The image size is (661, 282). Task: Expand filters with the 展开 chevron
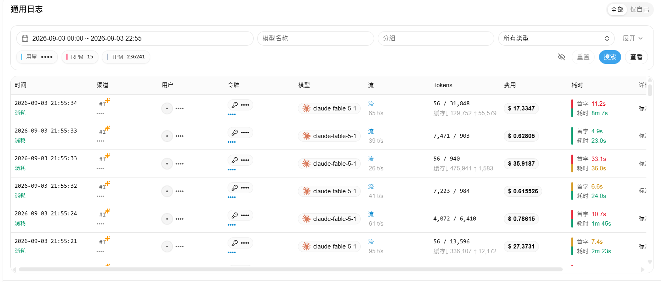pos(633,38)
